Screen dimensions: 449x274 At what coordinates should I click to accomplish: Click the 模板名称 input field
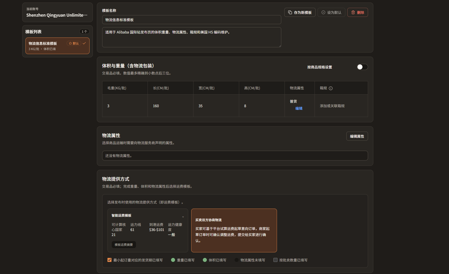pos(192,20)
